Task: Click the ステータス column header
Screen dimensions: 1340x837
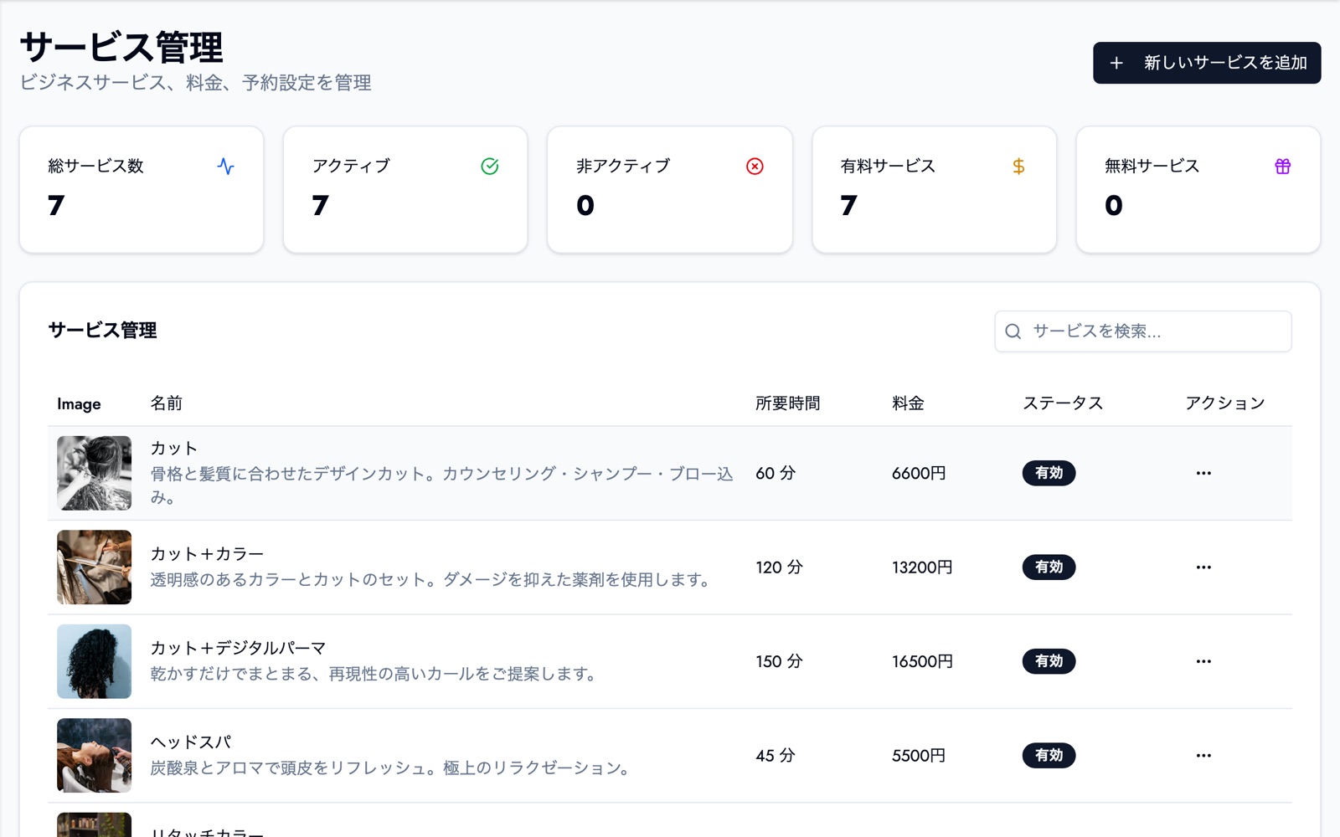Action: [x=1063, y=403]
